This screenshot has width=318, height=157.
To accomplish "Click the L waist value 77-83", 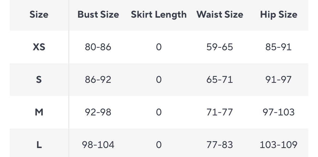I will coord(220,145).
